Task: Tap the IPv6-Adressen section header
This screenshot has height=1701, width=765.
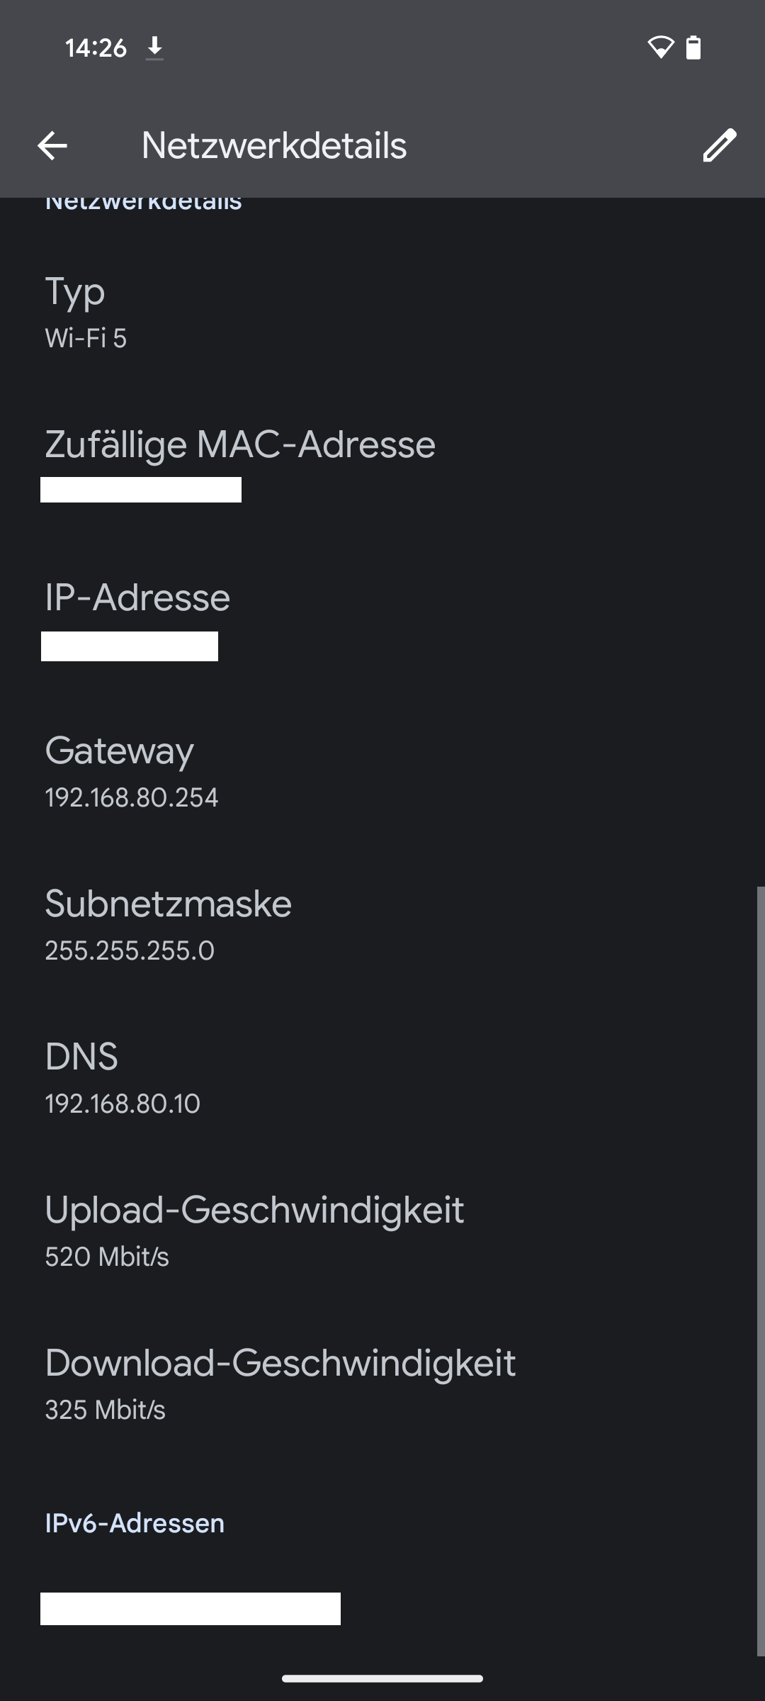Action: pyautogui.click(x=135, y=1523)
